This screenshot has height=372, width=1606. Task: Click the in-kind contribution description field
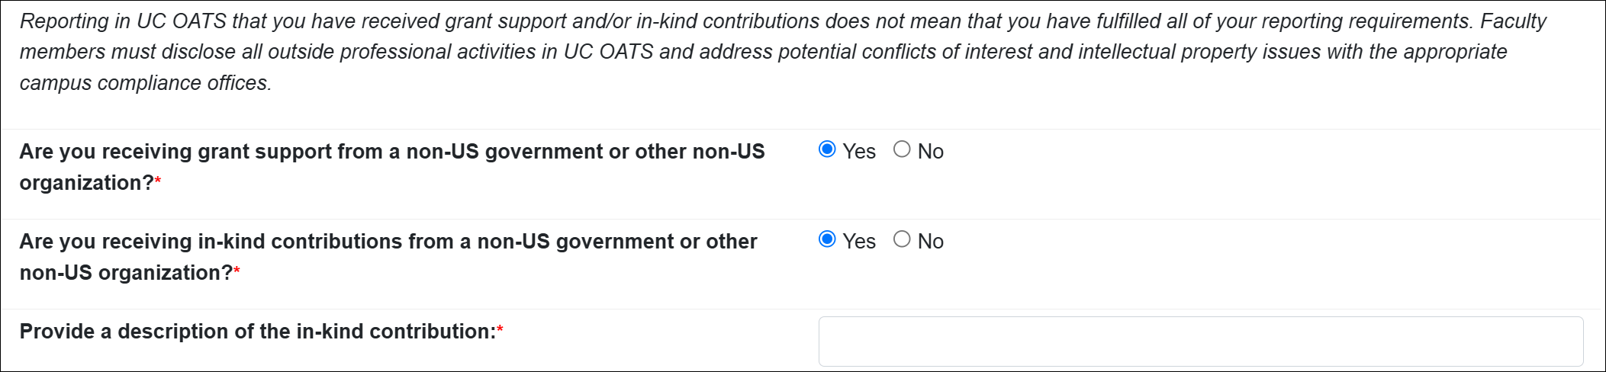point(1200,342)
